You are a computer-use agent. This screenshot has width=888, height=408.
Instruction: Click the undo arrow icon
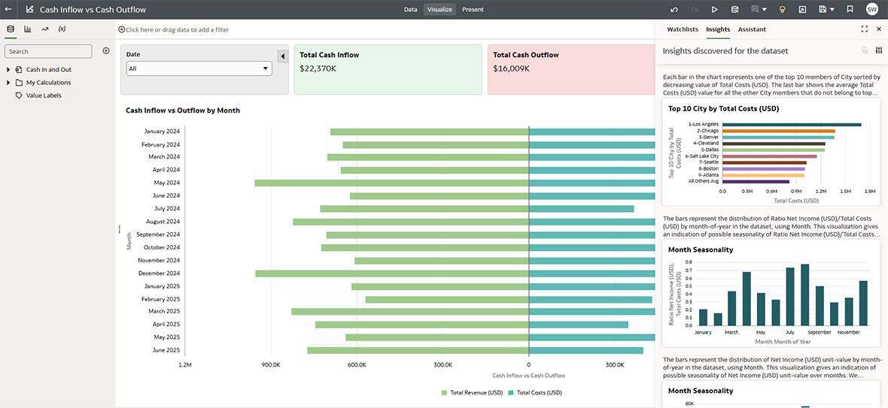click(674, 10)
